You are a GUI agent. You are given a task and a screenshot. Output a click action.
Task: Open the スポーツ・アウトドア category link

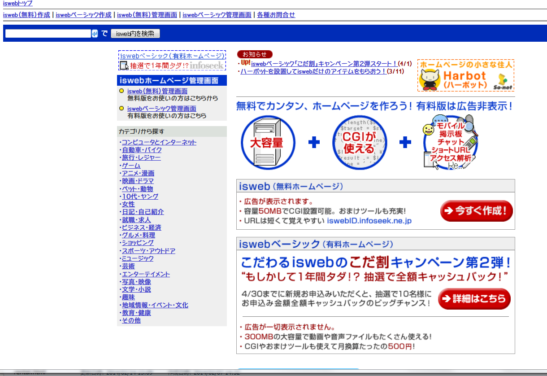[x=148, y=251]
